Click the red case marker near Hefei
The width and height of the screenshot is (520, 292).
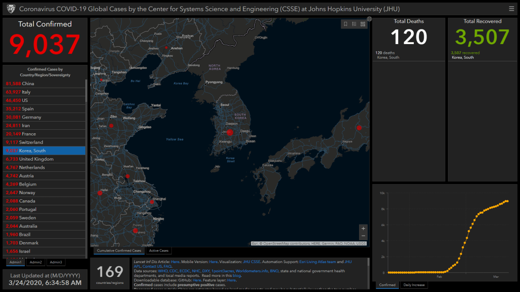[x=100, y=193]
